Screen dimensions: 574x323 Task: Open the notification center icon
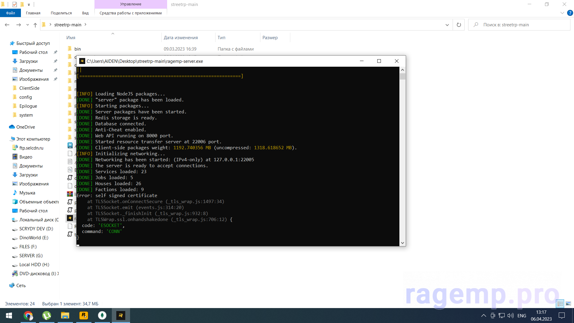click(562, 316)
